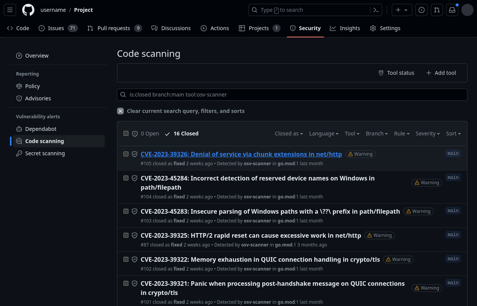The height and width of the screenshot is (306, 477).
Task: Show the 0 Open alerts
Action: pos(145,134)
